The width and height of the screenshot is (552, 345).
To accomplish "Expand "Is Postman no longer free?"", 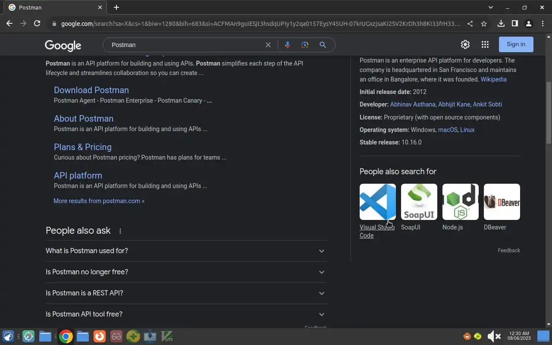I will [x=186, y=272].
